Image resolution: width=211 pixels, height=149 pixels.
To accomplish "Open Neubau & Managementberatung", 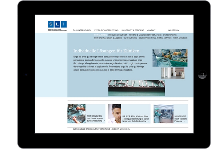I will pos(145,35).
